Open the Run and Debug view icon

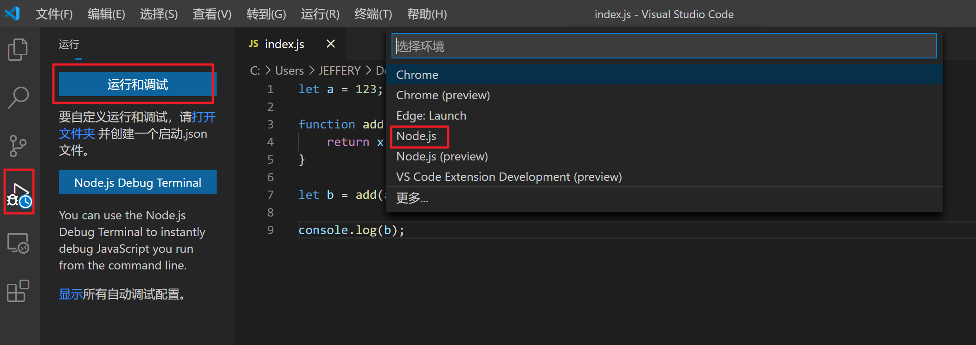pyautogui.click(x=19, y=195)
